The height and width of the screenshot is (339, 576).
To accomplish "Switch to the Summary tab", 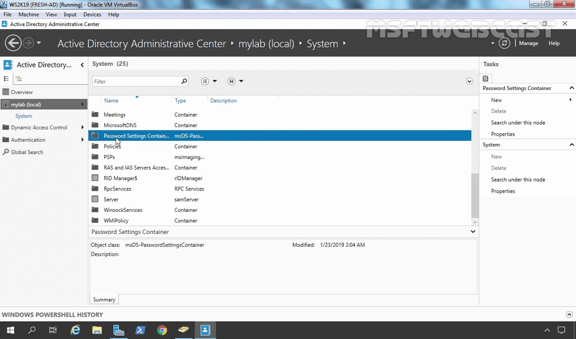I will (104, 299).
